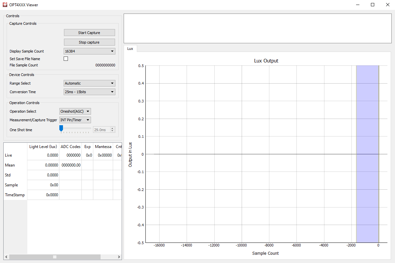Click the table's horizontal scrollbar left arrow
Viewport: 395px width, 263px height.
(x=6, y=257)
